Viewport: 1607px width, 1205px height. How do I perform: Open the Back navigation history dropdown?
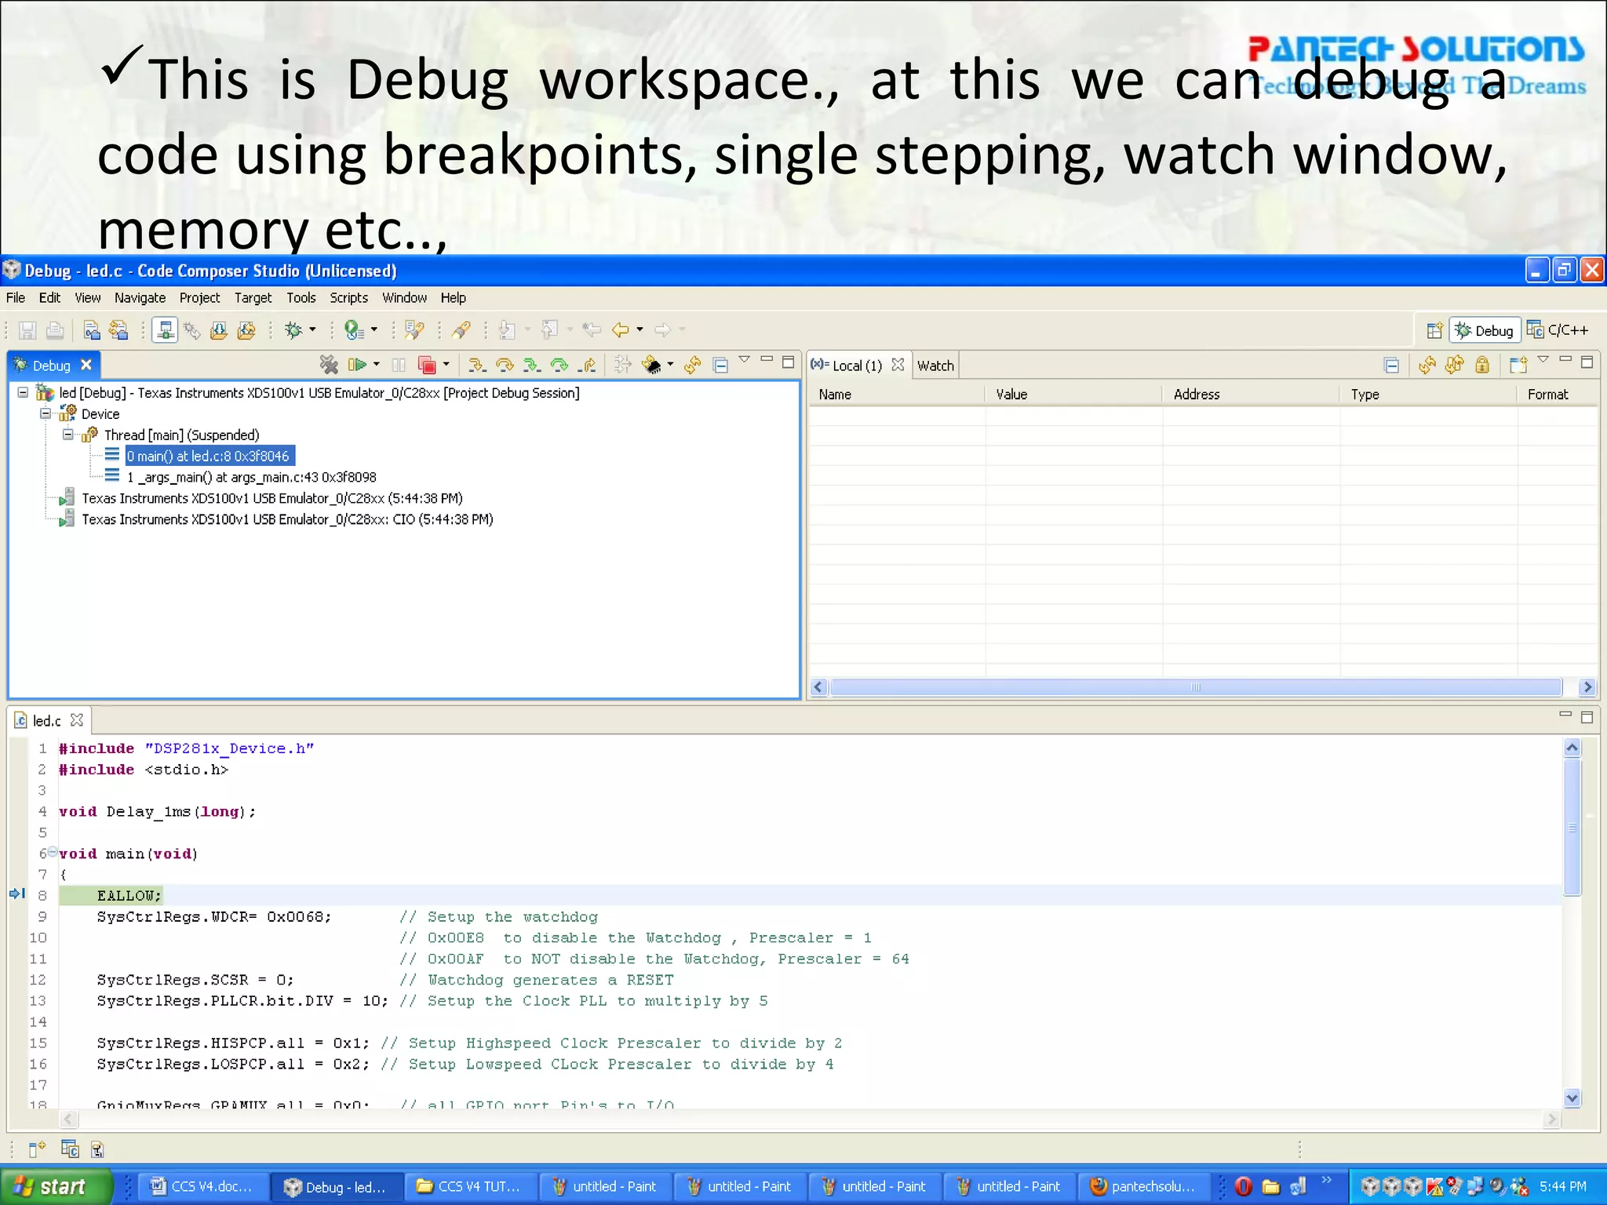tap(640, 330)
